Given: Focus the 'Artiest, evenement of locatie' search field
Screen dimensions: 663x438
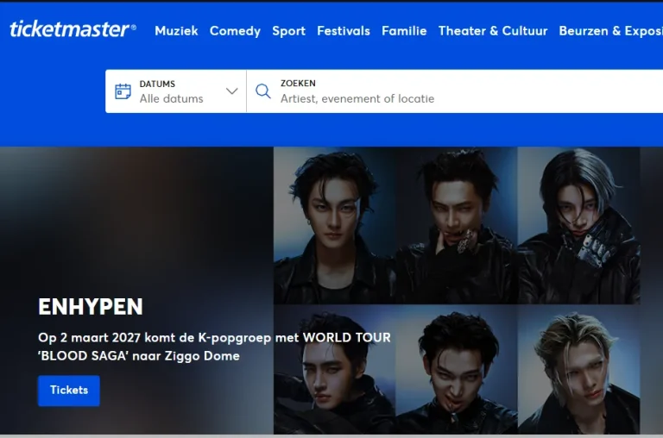Looking at the screenshot, I should pos(455,91).
